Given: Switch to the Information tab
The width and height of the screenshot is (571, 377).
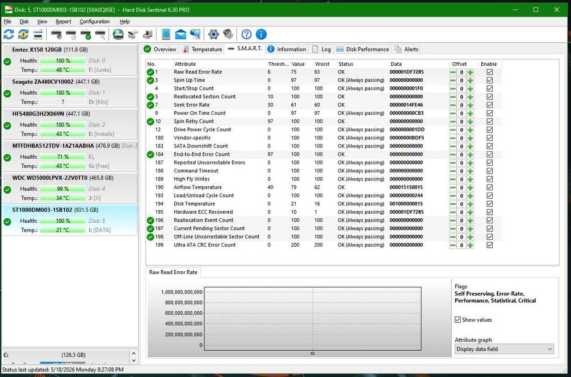Looking at the screenshot, I should [x=287, y=49].
